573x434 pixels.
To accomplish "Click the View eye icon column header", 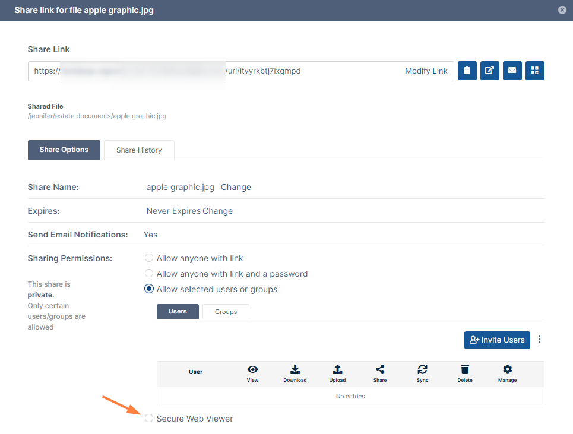I will coord(252,370).
